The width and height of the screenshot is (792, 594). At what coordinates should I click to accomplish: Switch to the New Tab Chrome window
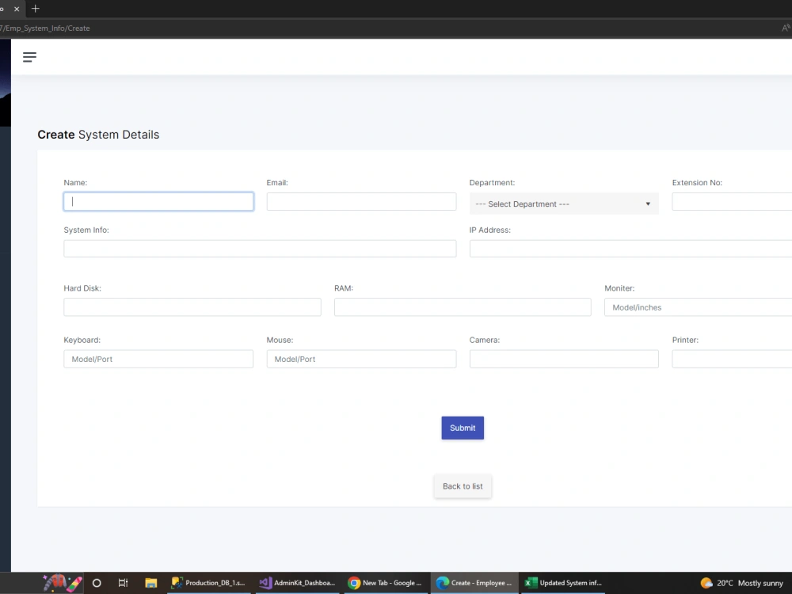(x=386, y=583)
